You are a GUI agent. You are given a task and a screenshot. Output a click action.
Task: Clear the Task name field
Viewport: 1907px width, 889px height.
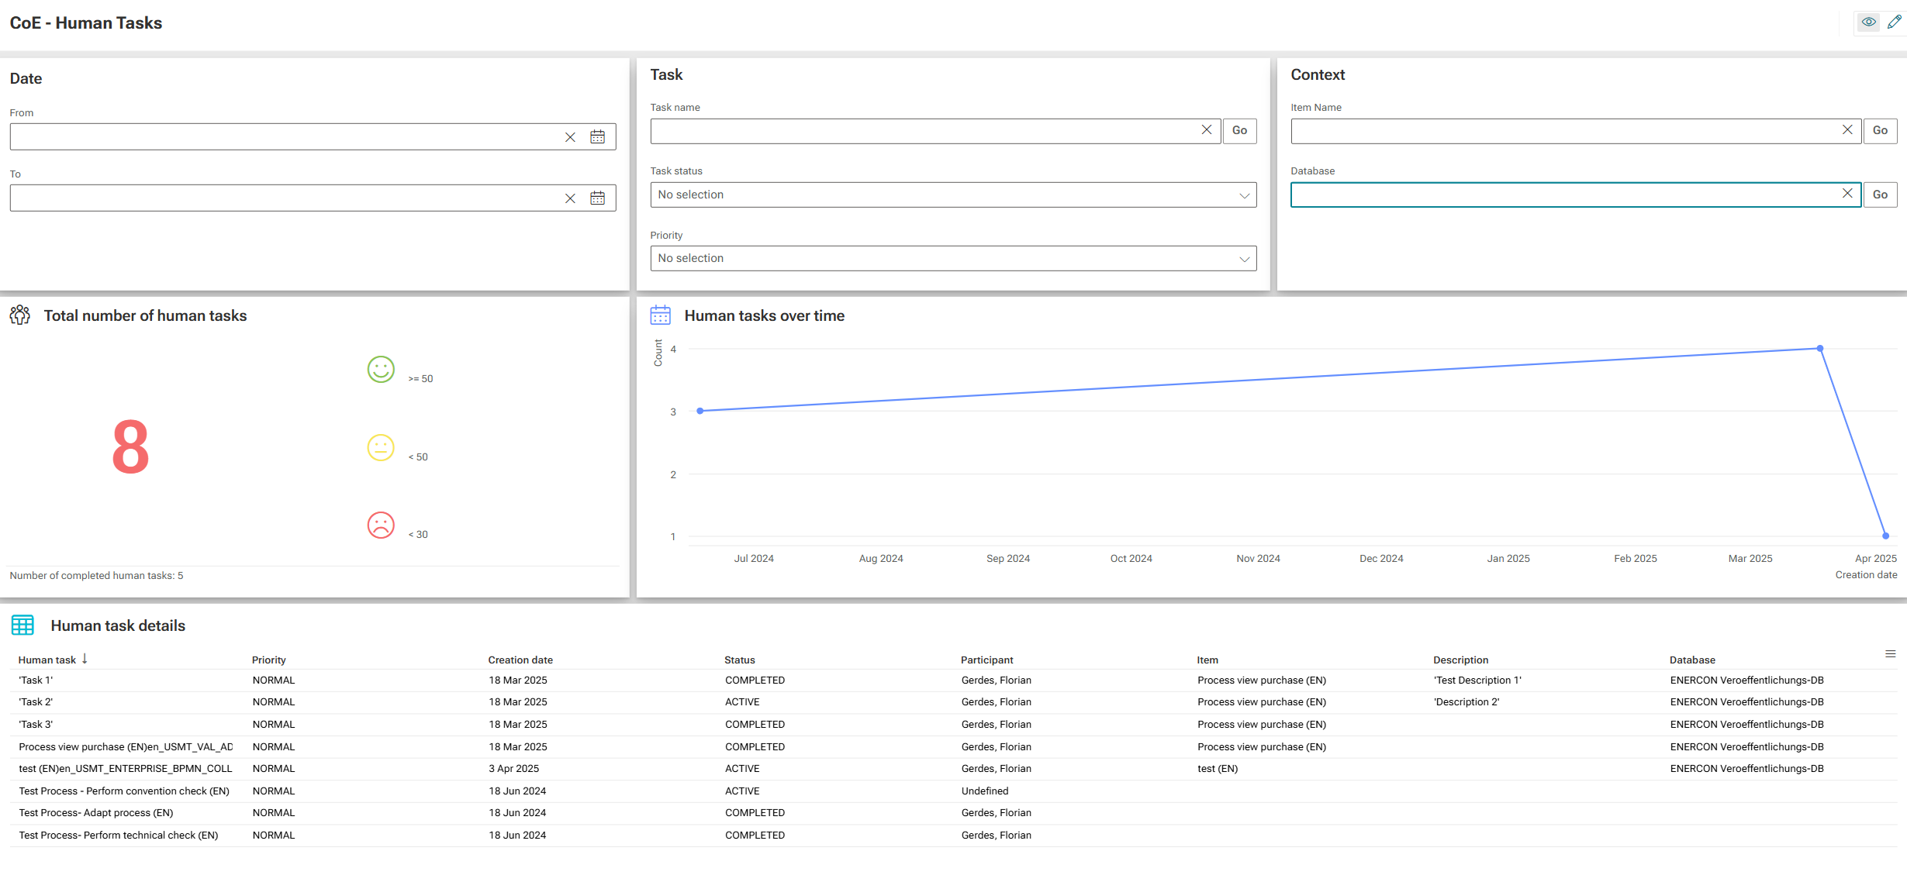1206,130
